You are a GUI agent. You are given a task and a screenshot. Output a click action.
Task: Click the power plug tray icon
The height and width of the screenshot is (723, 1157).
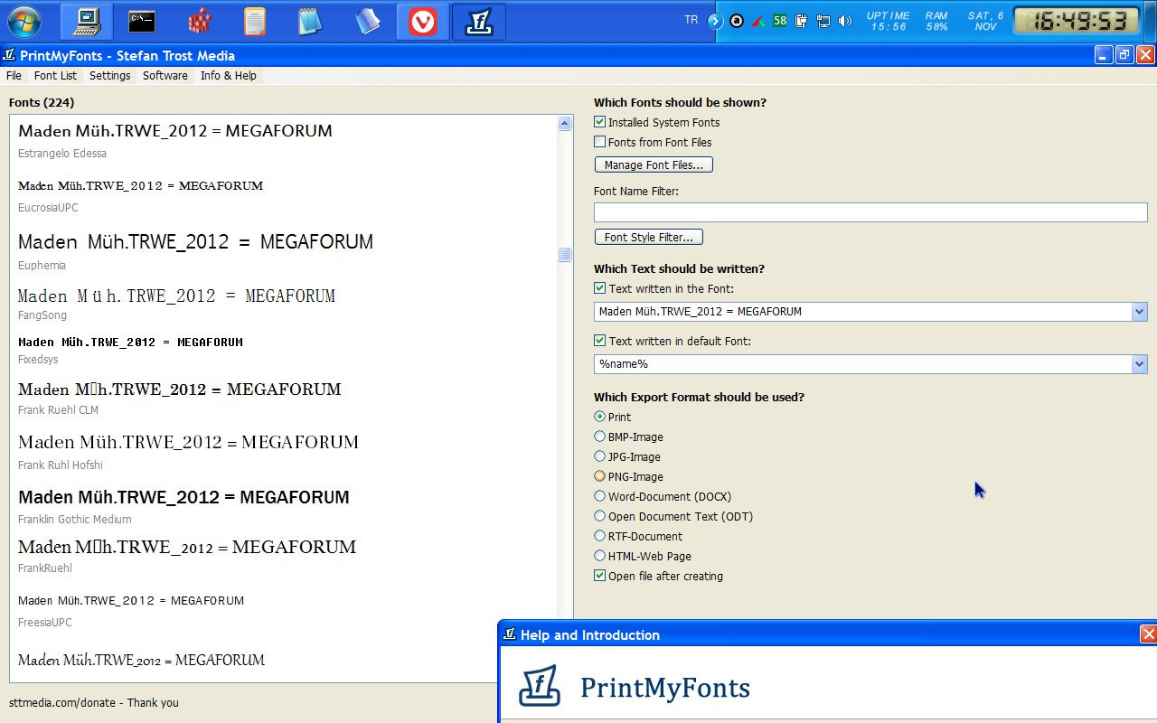pos(801,20)
